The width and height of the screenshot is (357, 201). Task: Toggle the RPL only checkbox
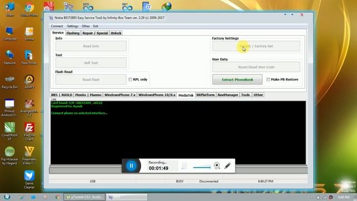[130, 79]
